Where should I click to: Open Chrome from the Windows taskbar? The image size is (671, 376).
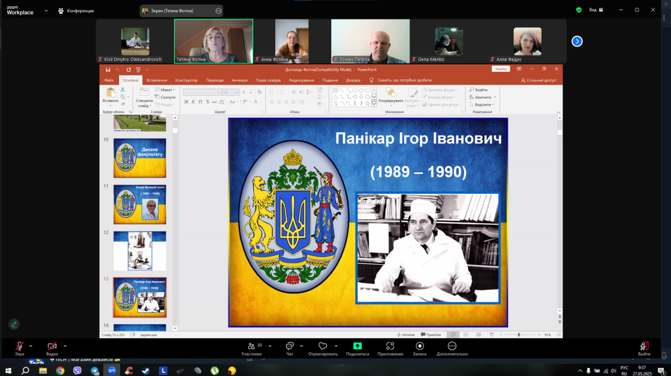tap(60, 370)
